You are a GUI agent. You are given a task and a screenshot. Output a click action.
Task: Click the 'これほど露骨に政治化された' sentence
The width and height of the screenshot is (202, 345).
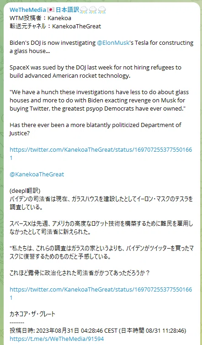click(x=80, y=273)
